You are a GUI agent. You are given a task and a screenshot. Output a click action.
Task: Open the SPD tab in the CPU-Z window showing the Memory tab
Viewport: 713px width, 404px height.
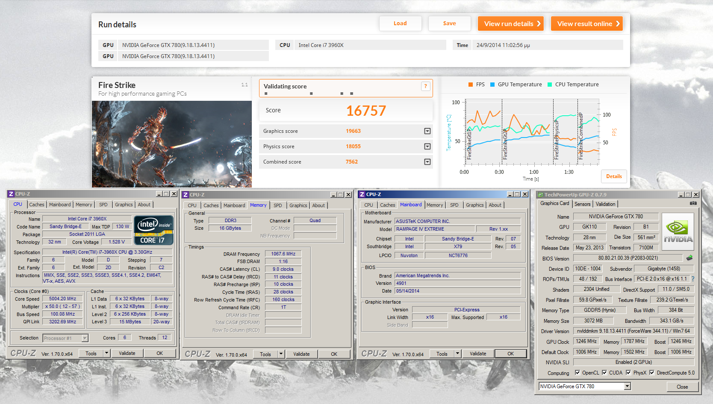tap(278, 205)
